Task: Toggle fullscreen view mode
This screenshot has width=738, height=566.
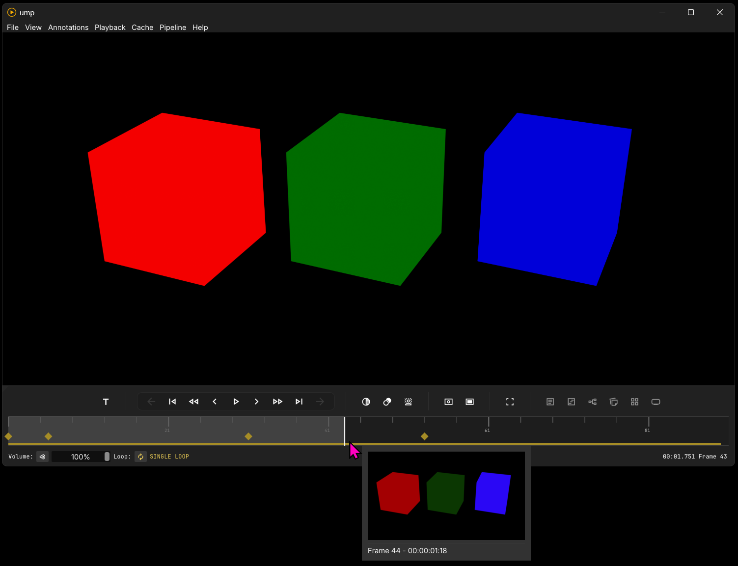Action: click(x=510, y=402)
